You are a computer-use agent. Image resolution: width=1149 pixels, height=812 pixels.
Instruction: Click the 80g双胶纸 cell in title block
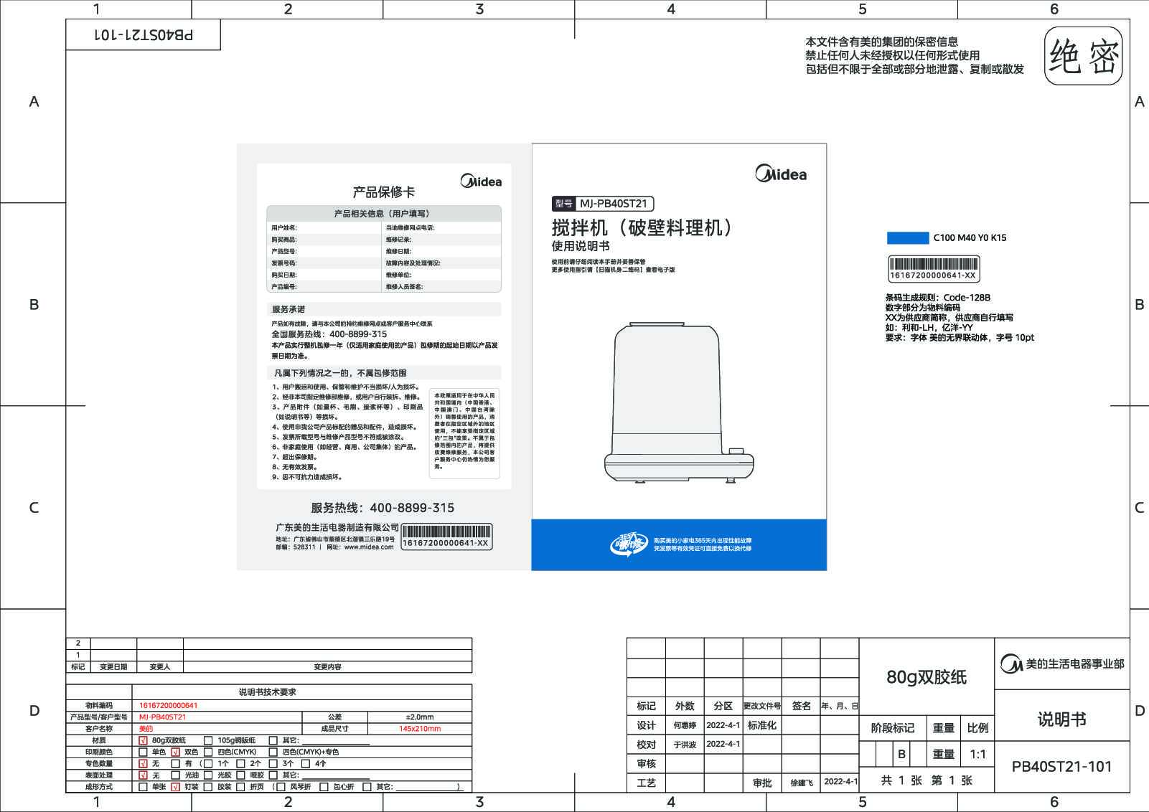(x=927, y=676)
